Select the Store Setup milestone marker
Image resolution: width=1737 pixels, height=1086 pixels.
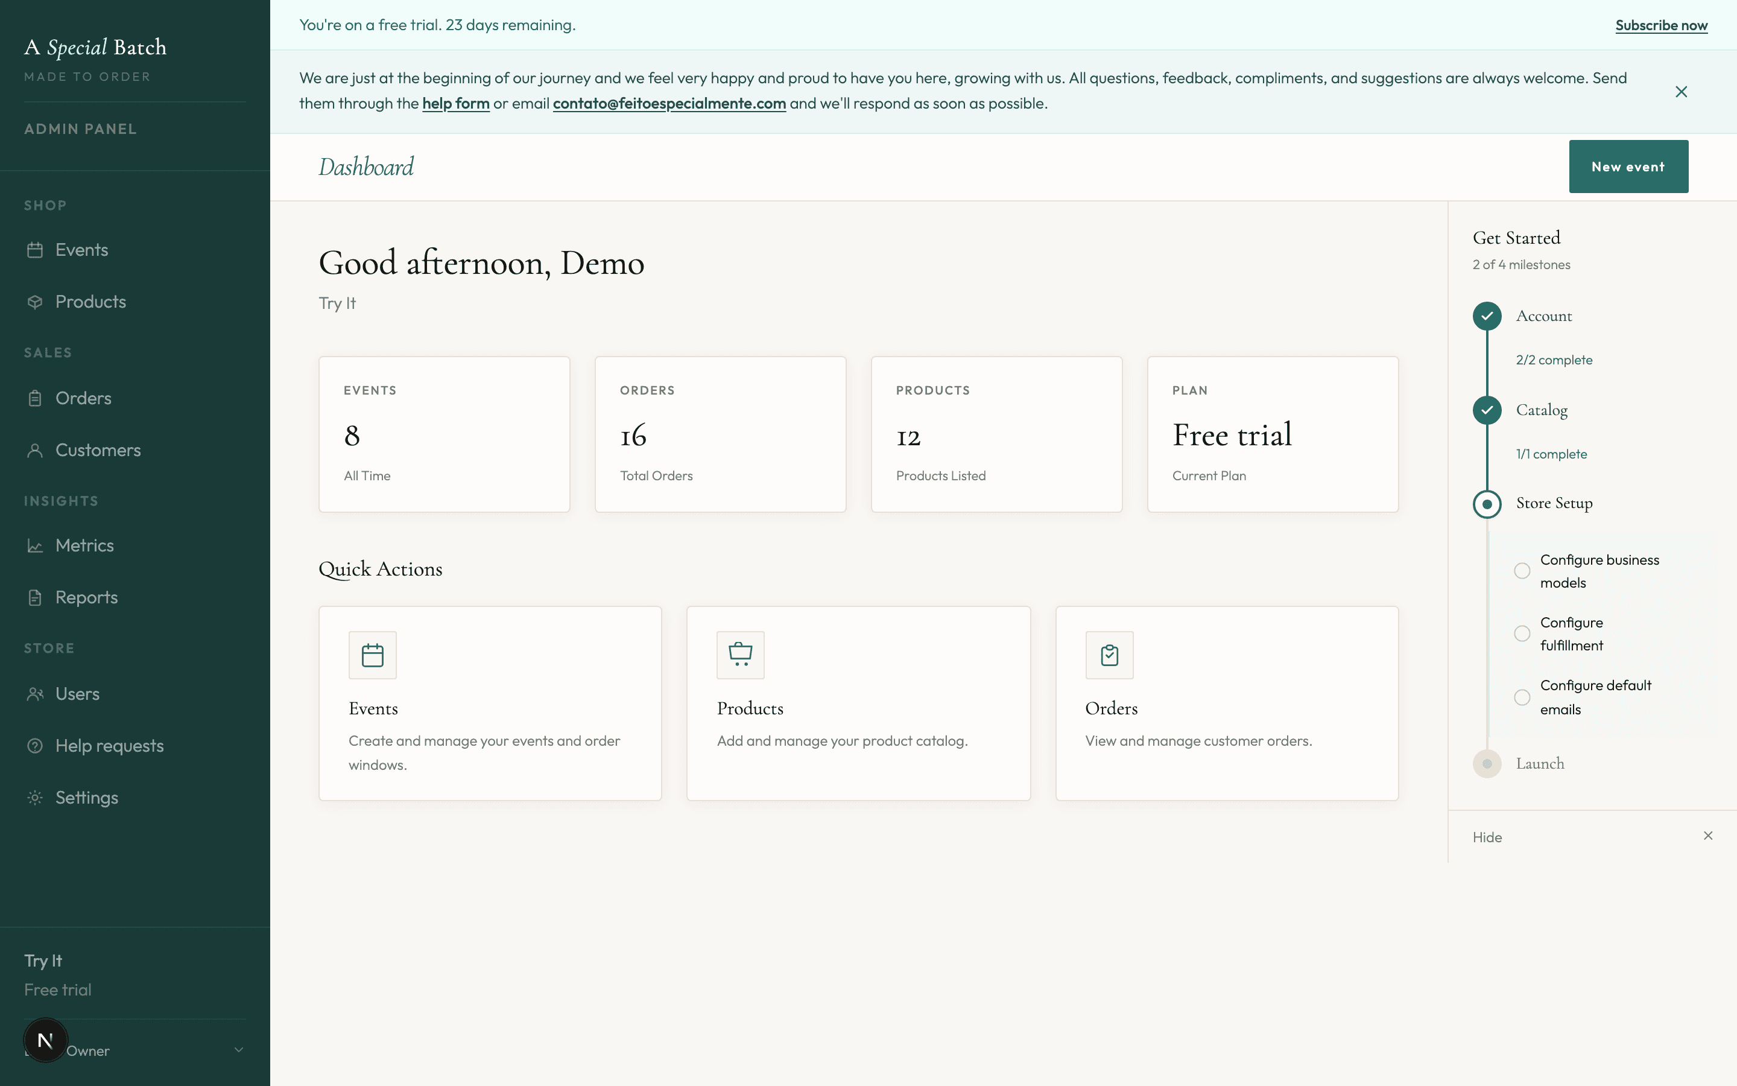[1487, 504]
